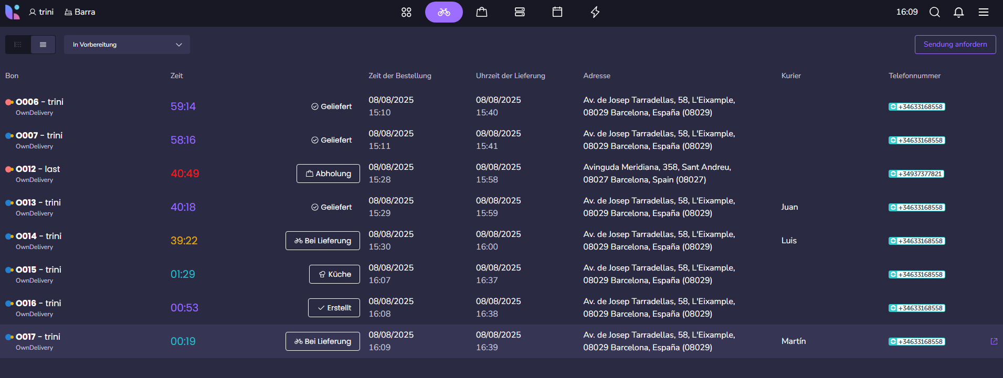Viewport: 1003px width, 378px height.
Task: Sort by Zeit column header
Action: (x=177, y=75)
